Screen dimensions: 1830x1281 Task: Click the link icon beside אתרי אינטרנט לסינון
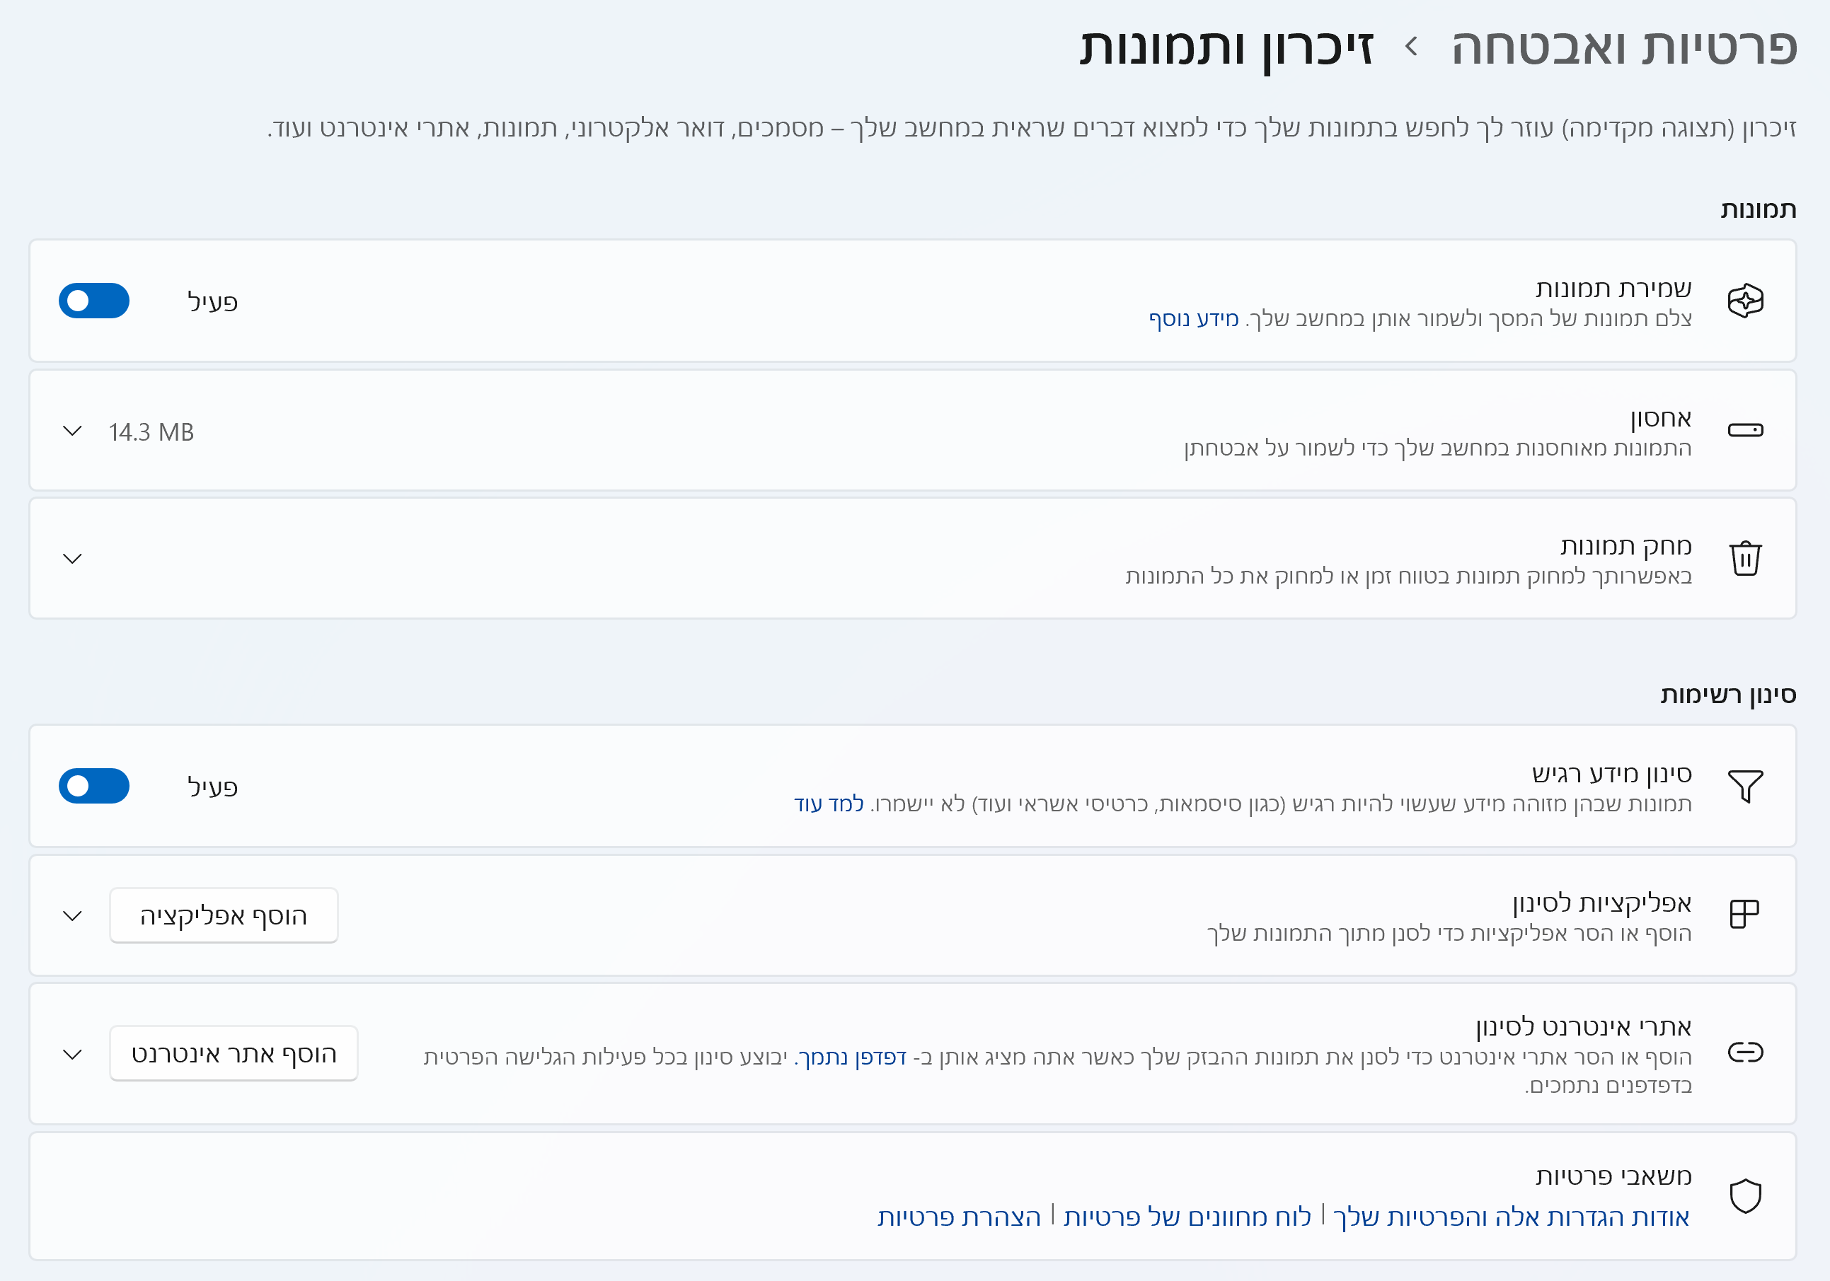click(x=1744, y=1053)
